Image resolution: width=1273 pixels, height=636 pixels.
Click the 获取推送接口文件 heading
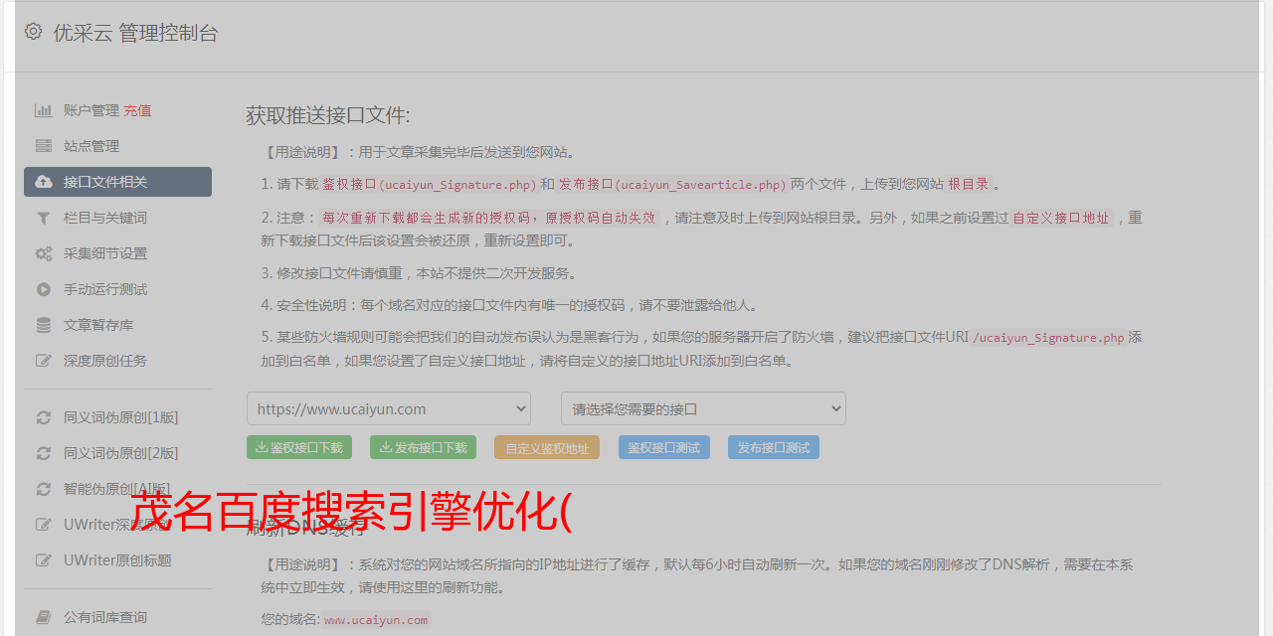(x=328, y=115)
